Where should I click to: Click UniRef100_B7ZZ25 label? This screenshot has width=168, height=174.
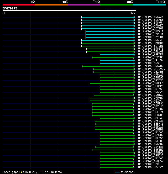(x=151, y=167)
